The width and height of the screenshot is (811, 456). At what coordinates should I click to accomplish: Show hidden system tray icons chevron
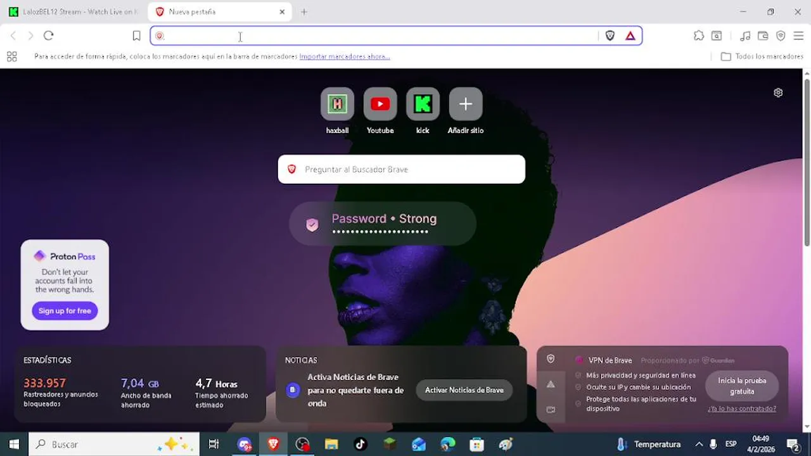point(699,444)
